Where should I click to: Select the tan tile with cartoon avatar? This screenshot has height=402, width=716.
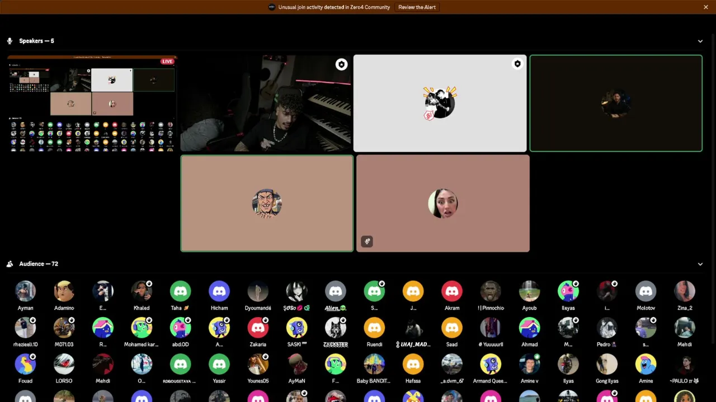click(267, 203)
